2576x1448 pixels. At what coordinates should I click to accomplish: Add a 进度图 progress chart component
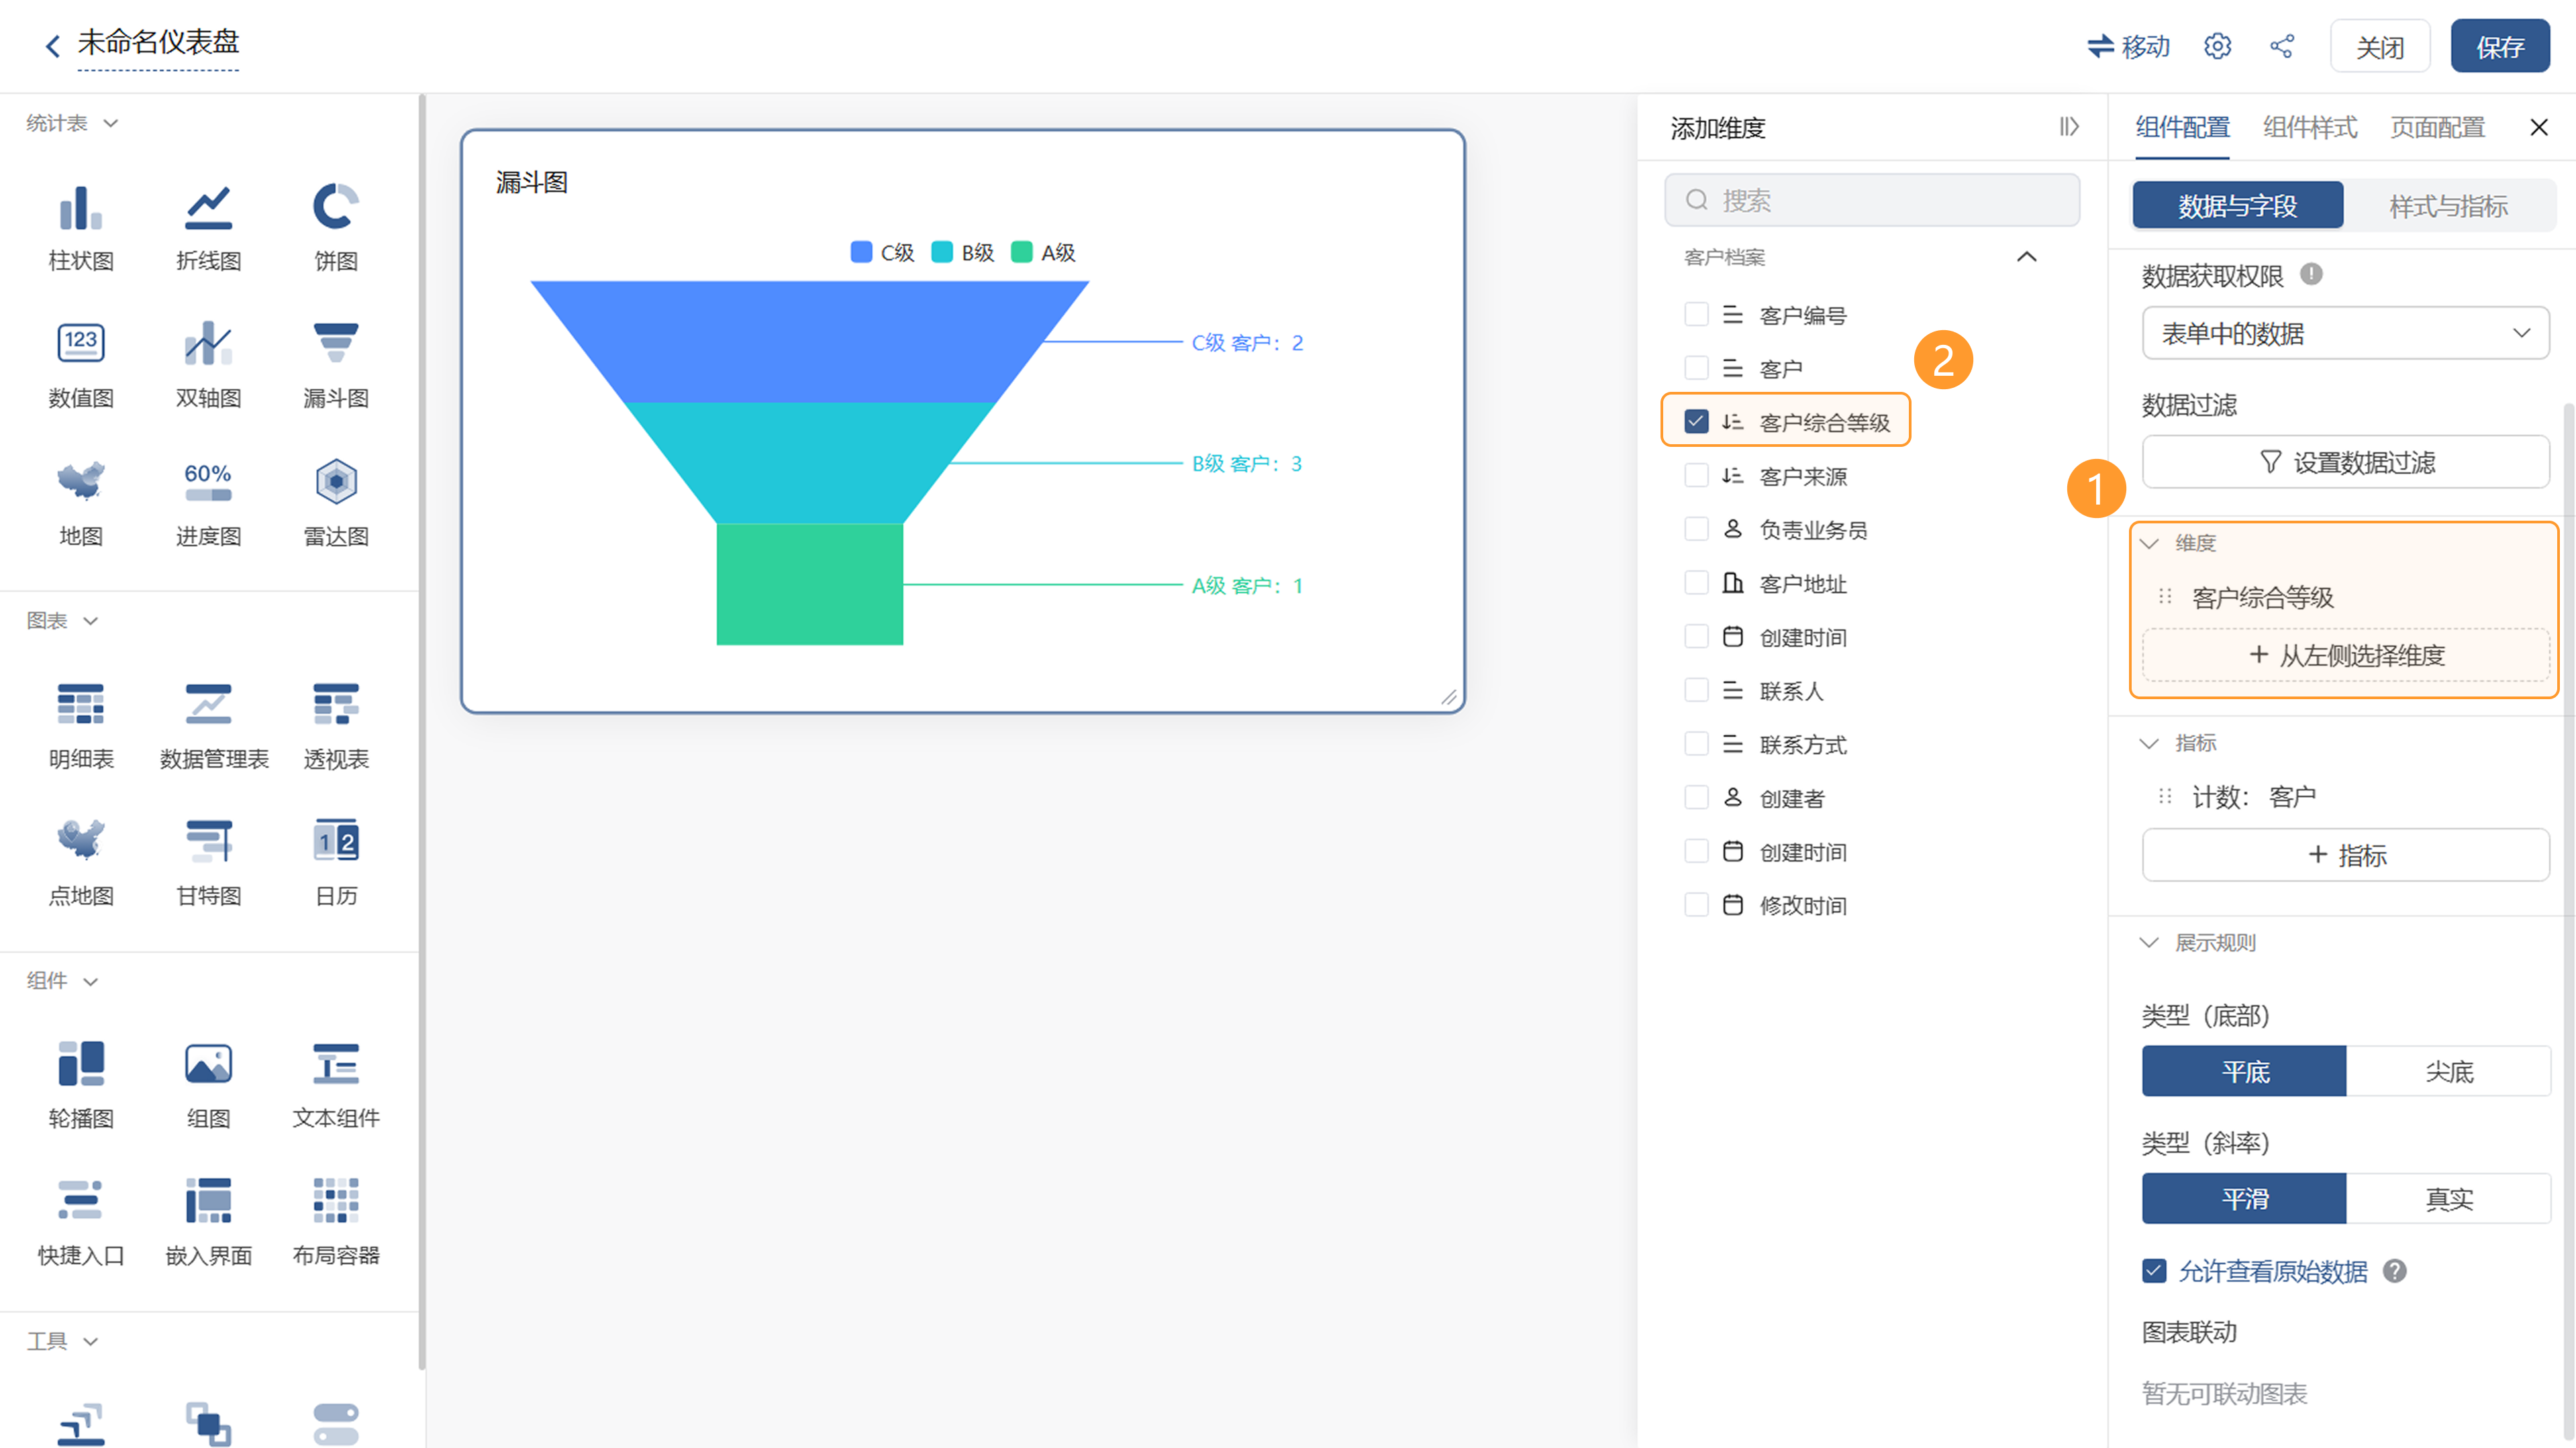tap(208, 503)
